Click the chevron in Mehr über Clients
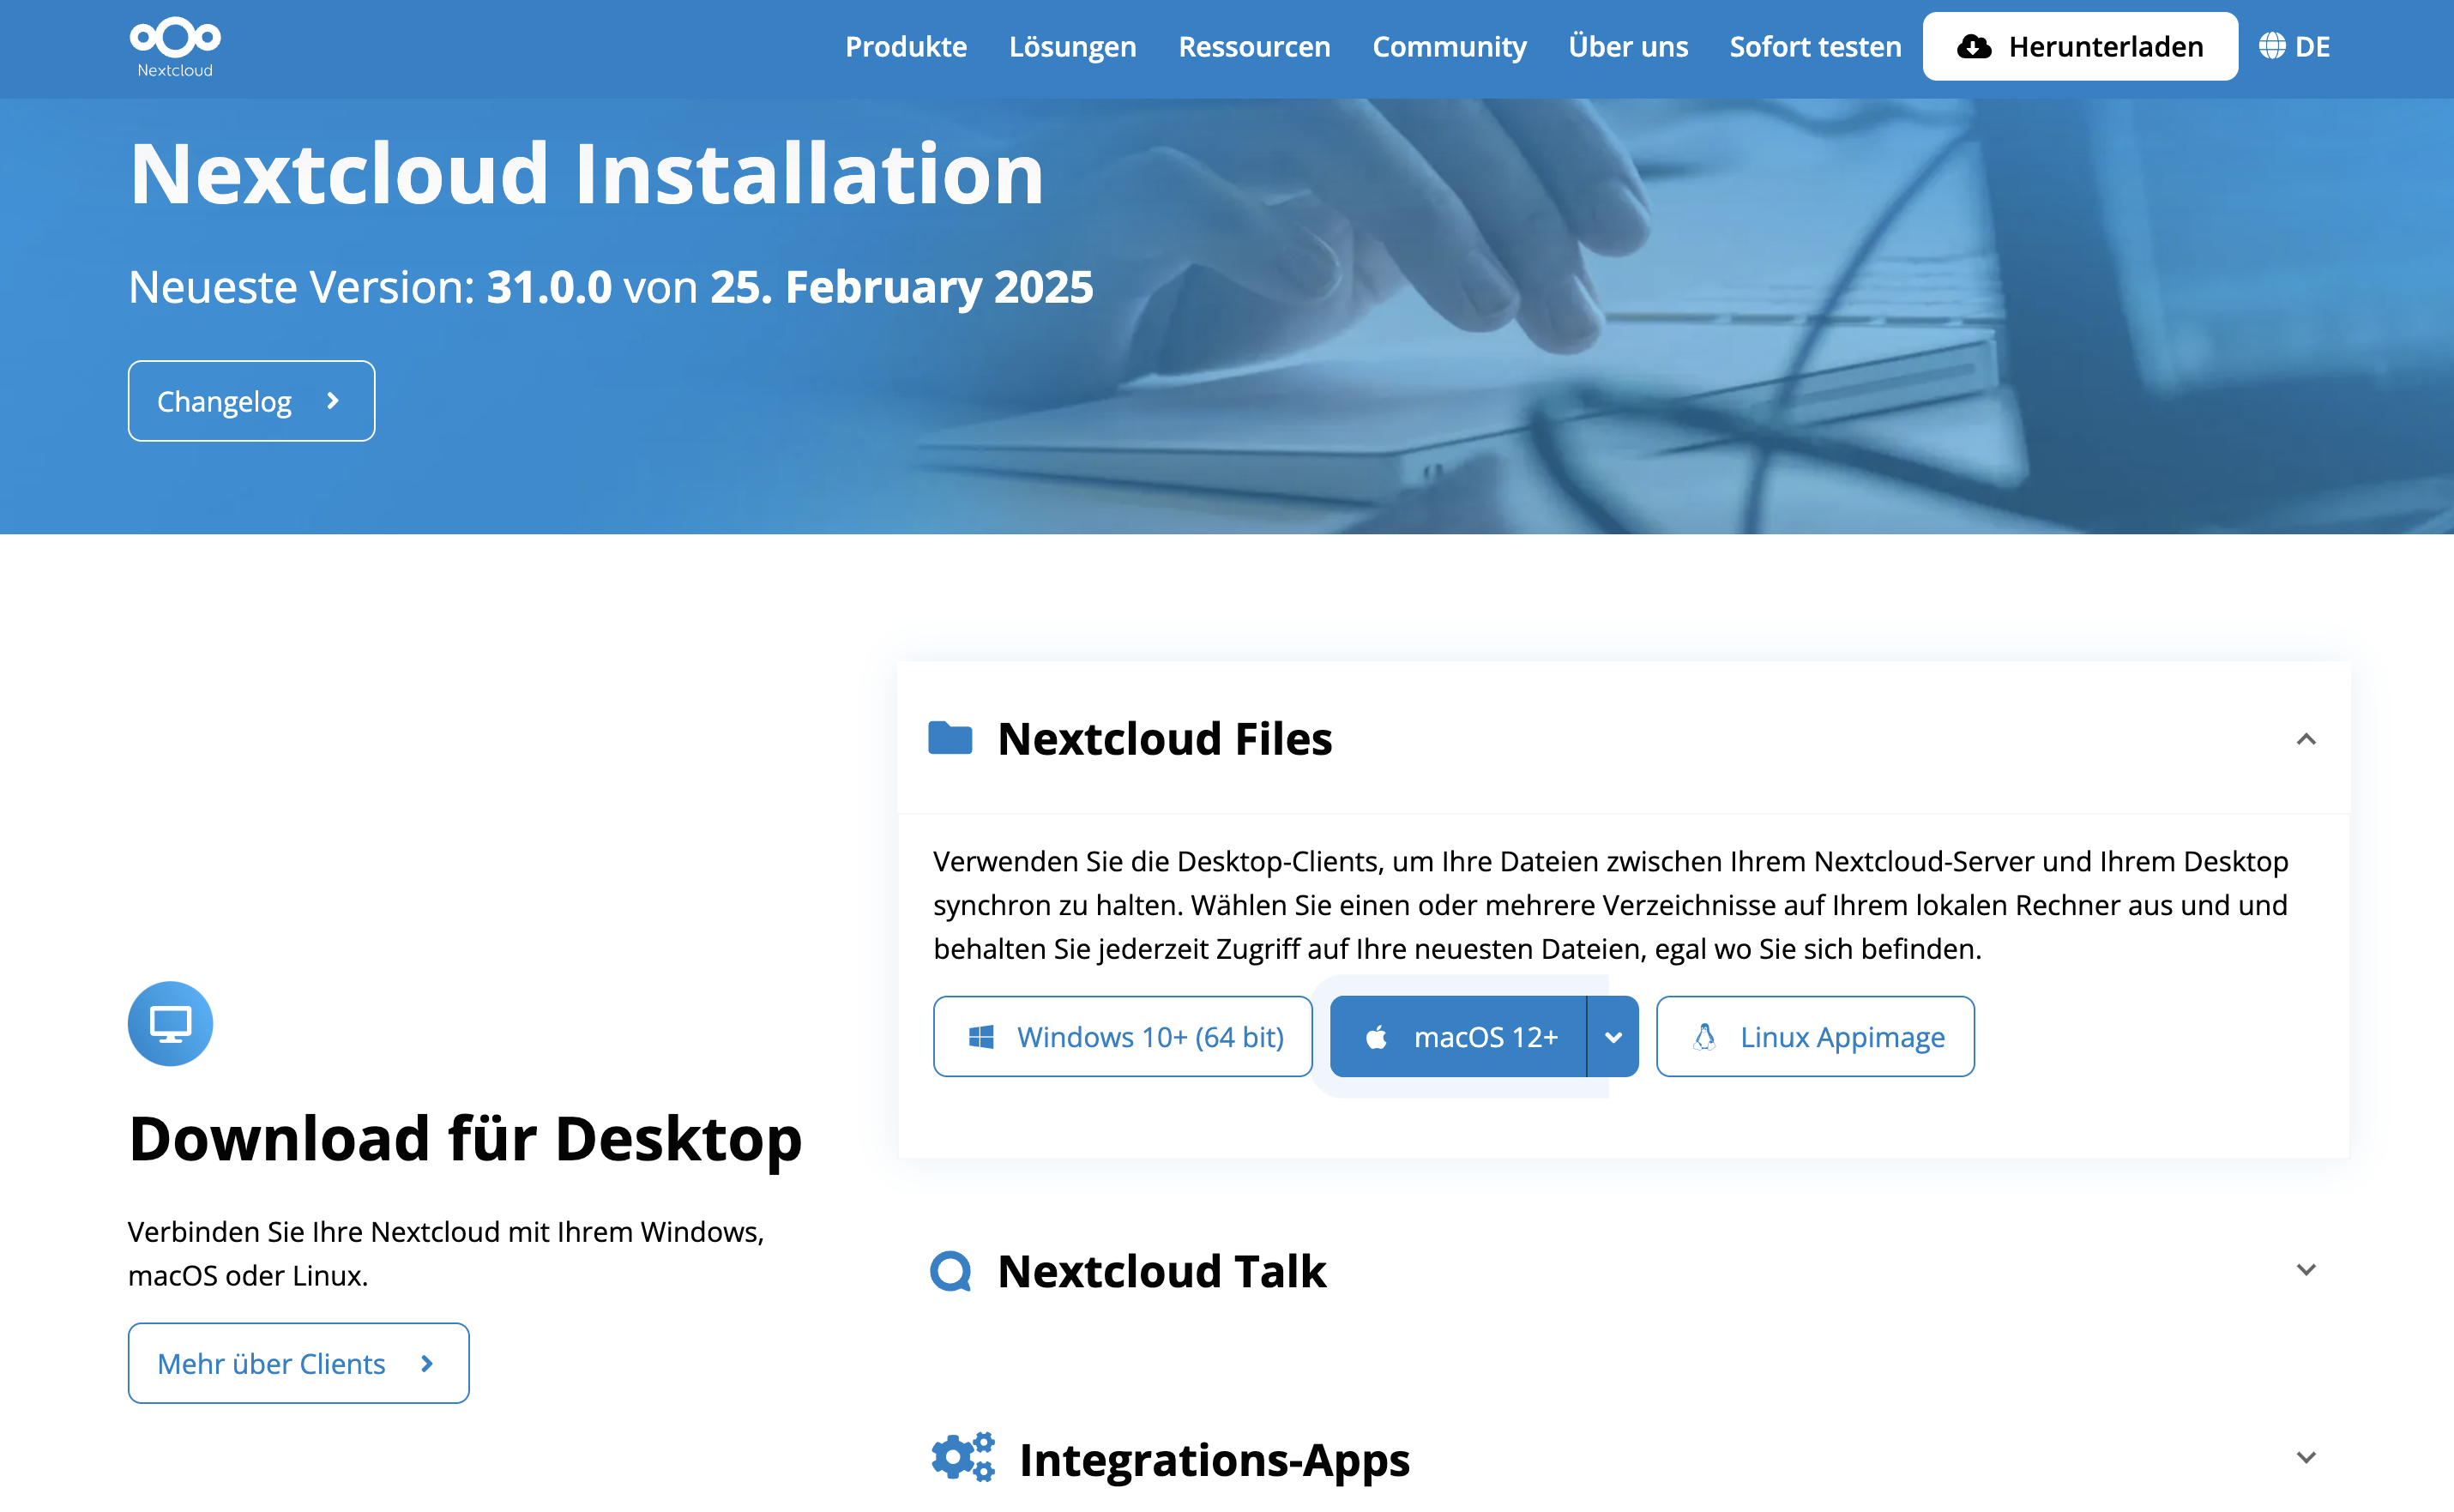 427,1363
